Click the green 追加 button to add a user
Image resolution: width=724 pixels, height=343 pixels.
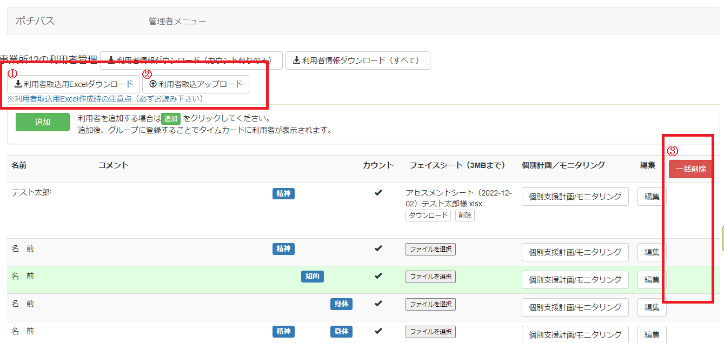[x=42, y=122]
